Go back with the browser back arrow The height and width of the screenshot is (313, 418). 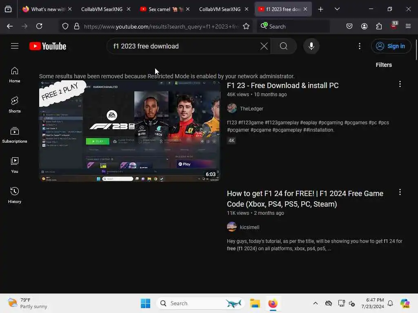10,26
